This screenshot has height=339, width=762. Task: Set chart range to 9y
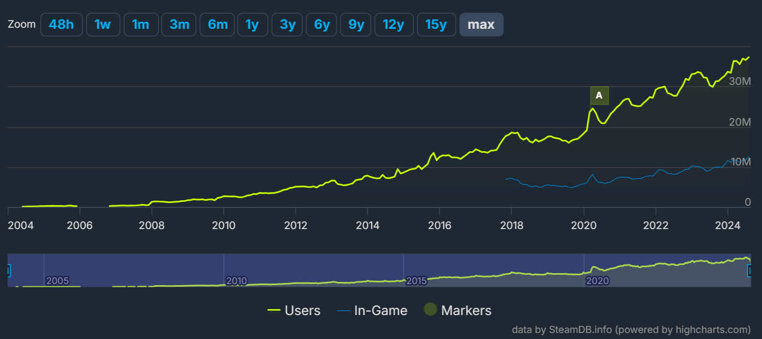(x=356, y=24)
